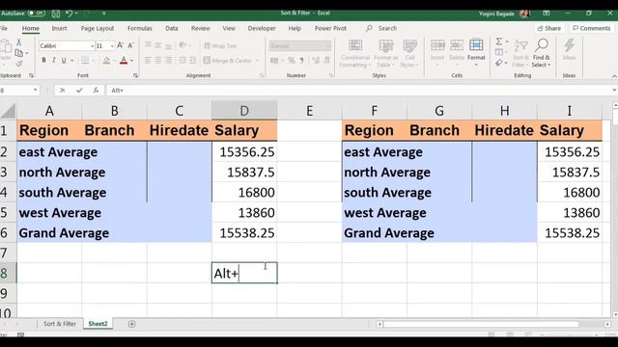Toggle the AutoSave switch
The width and height of the screenshot is (618, 347).
37,13
